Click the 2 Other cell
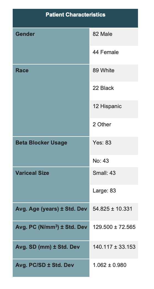Image resolution: width=154 pixels, height=289 pixels. pyautogui.click(x=114, y=127)
